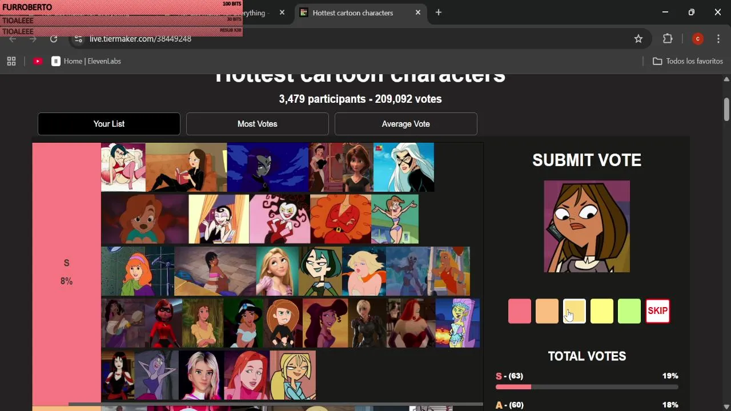
Task: Select the Rapunzel blonde thumbnail
Action: coord(278,271)
